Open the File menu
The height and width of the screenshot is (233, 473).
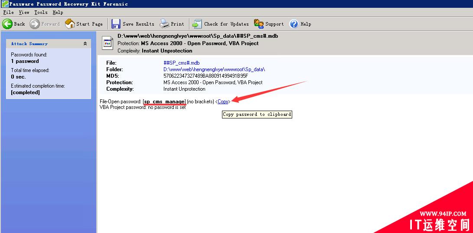8,13
